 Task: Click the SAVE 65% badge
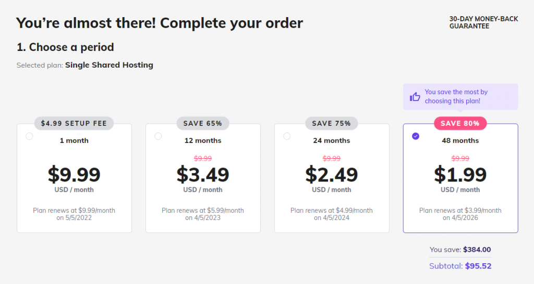(x=203, y=123)
